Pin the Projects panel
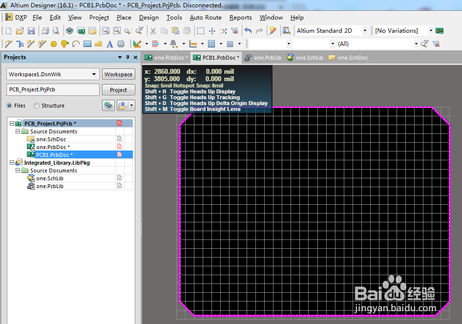 (127, 57)
